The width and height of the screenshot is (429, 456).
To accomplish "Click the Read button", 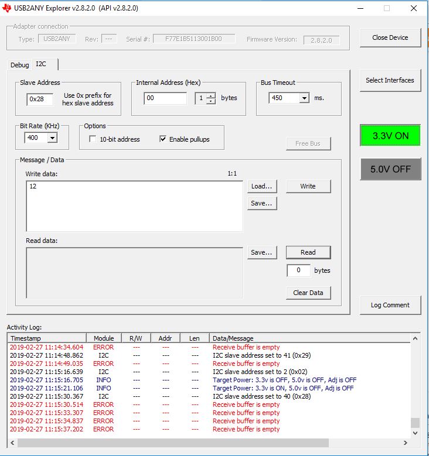I will click(308, 252).
